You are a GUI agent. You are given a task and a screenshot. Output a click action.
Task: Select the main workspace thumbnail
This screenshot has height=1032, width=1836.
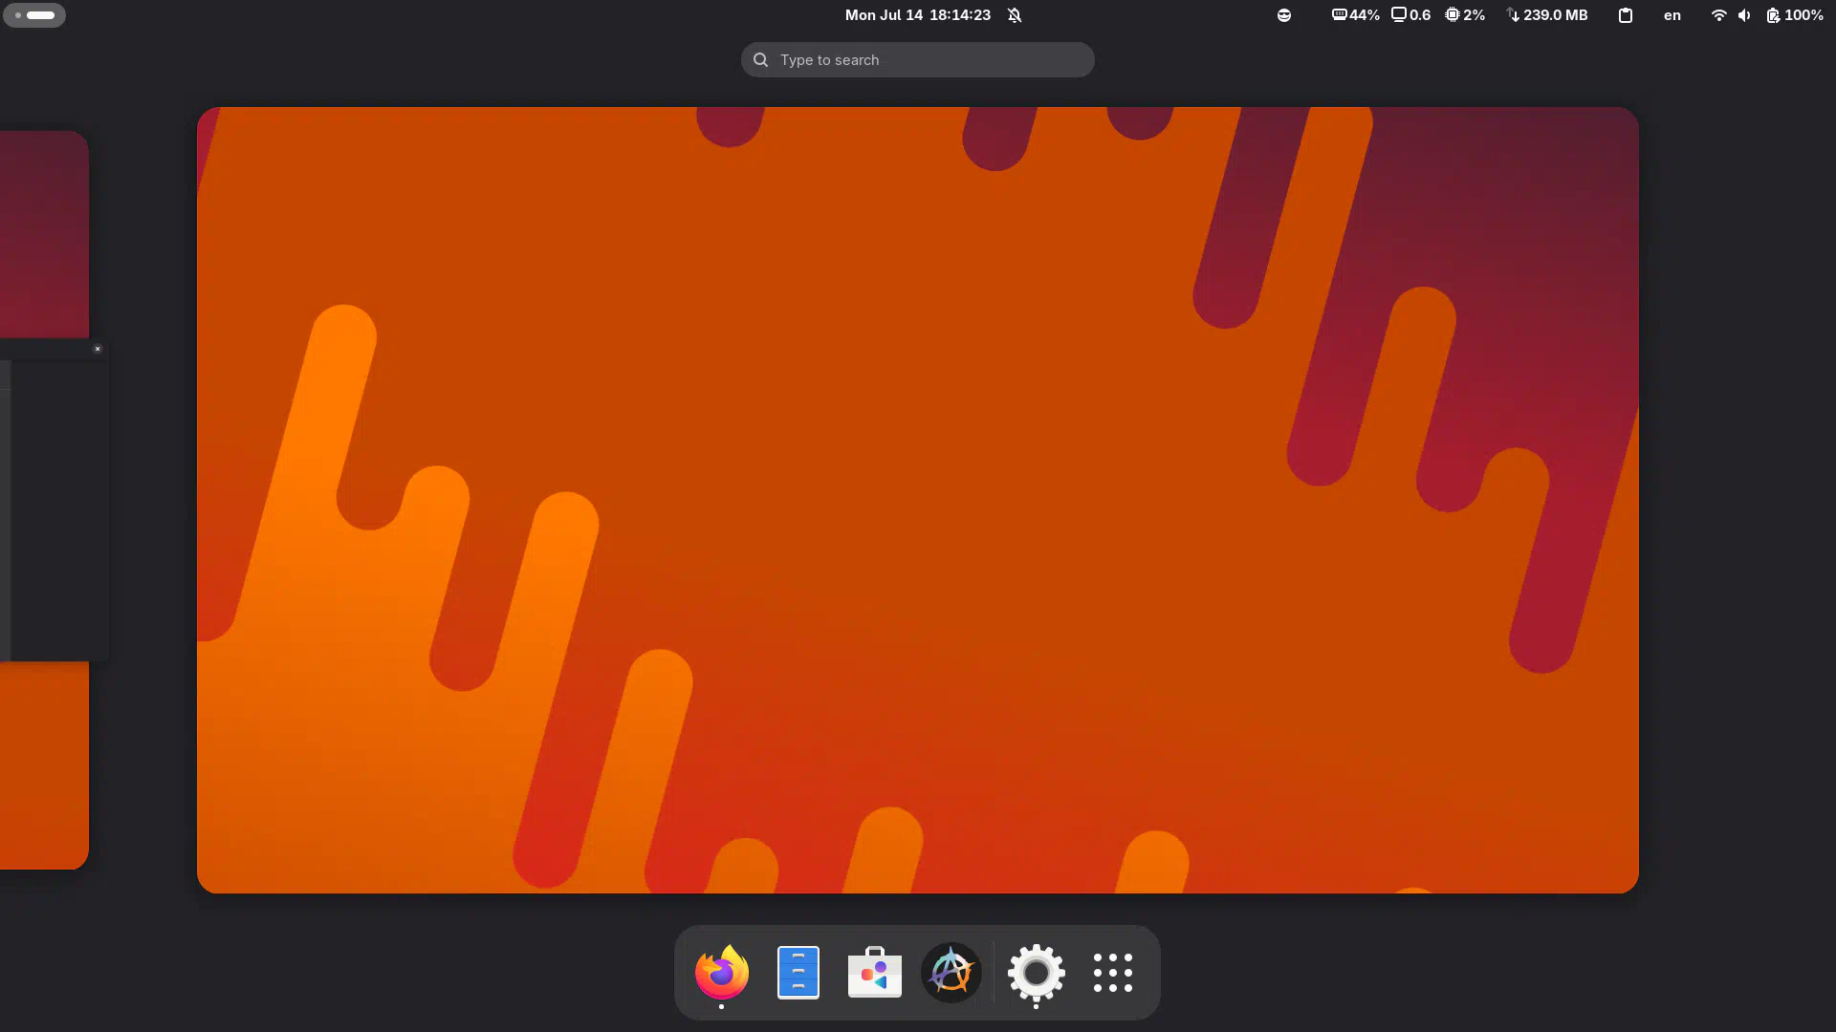pos(917,500)
